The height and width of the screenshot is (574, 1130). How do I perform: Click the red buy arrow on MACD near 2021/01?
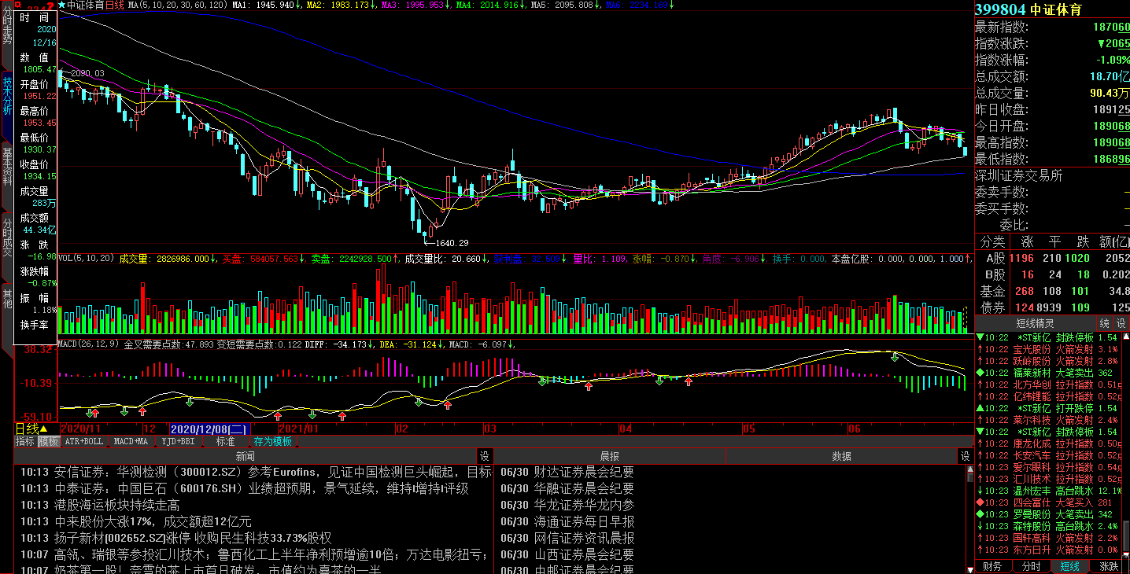pos(278,415)
